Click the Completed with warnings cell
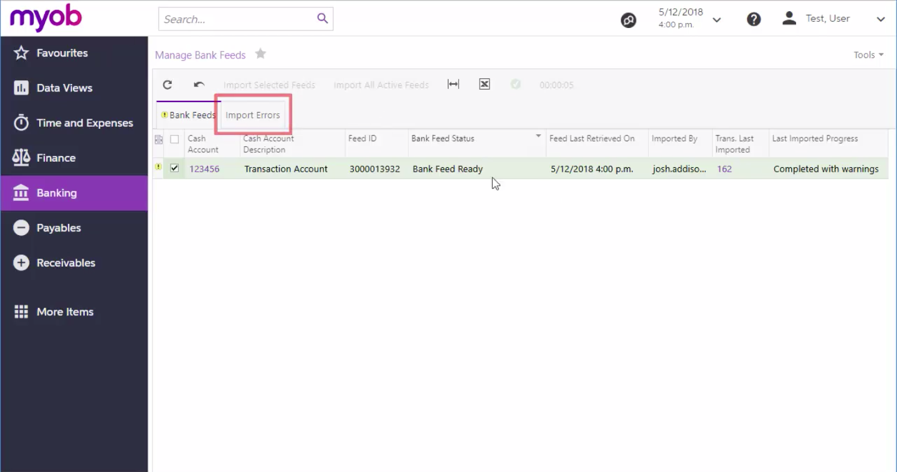This screenshot has width=897, height=472. click(x=828, y=169)
